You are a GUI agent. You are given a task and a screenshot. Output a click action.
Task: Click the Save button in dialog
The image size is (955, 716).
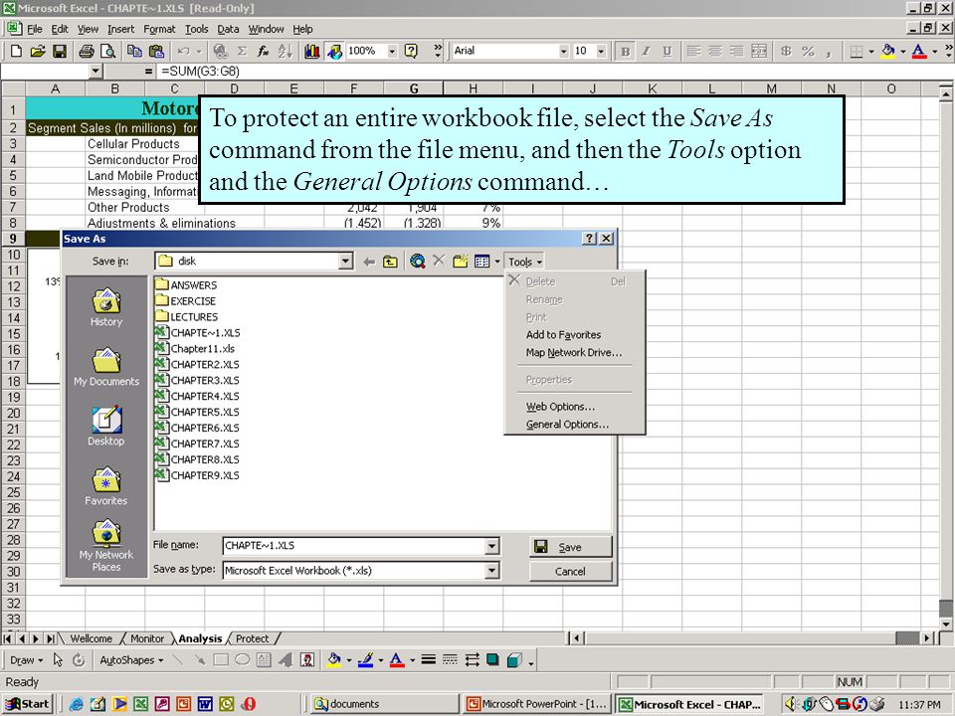click(570, 547)
